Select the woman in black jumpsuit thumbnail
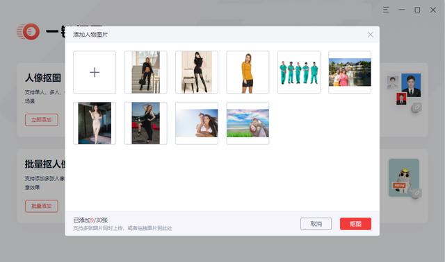 click(x=145, y=123)
